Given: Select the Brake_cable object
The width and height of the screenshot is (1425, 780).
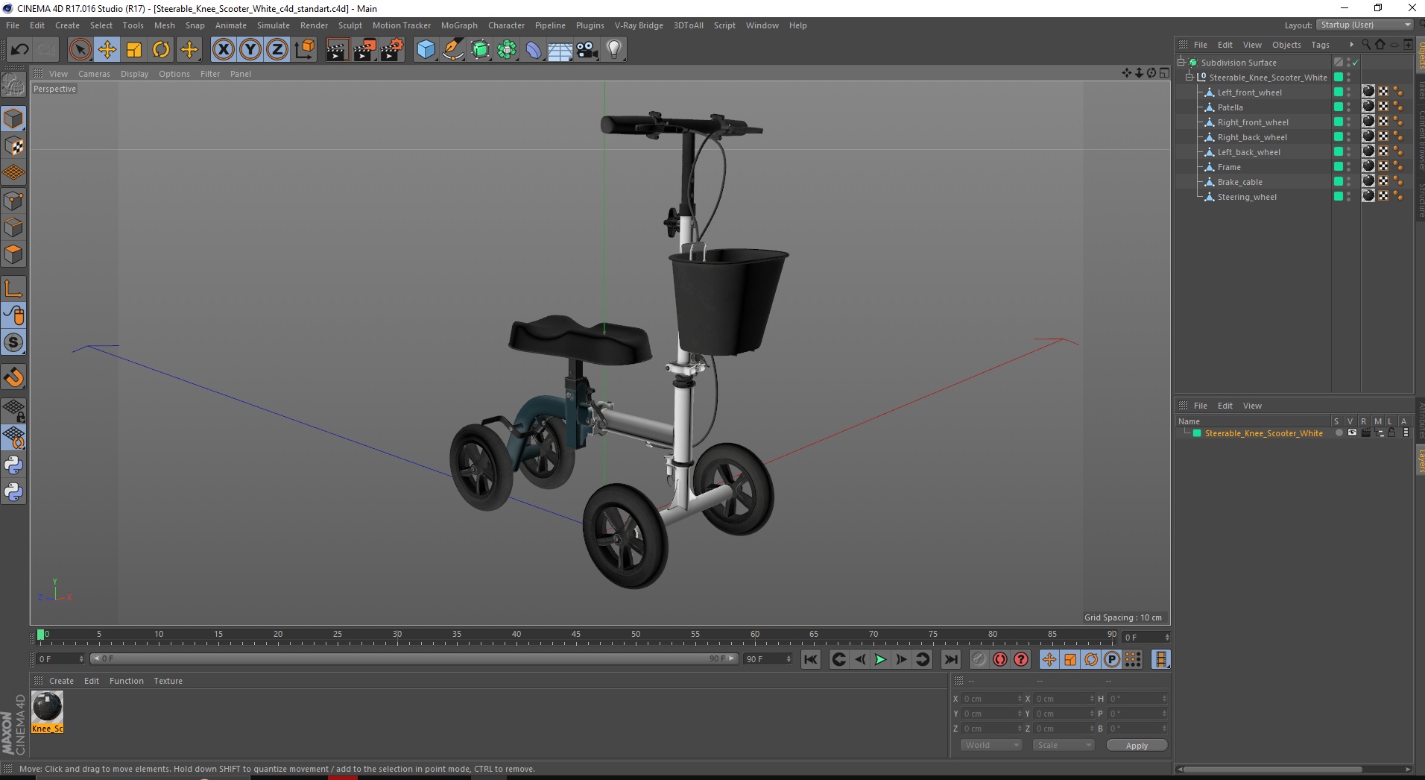Looking at the screenshot, I should coord(1239,182).
